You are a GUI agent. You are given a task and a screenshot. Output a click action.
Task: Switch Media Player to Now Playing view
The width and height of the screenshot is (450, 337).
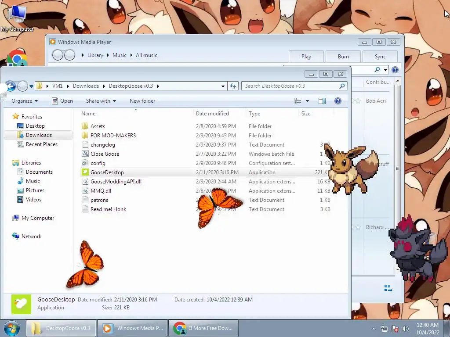point(388,288)
